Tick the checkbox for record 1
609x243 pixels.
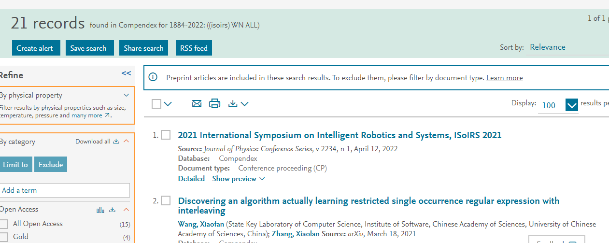click(x=166, y=135)
